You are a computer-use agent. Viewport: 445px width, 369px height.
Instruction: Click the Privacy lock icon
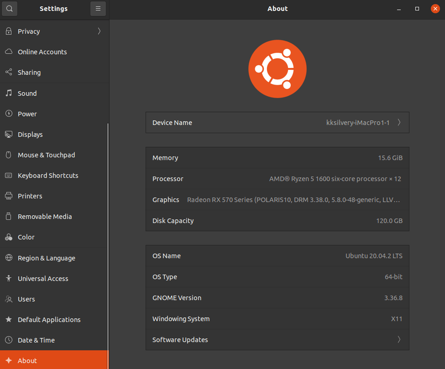[9, 31]
